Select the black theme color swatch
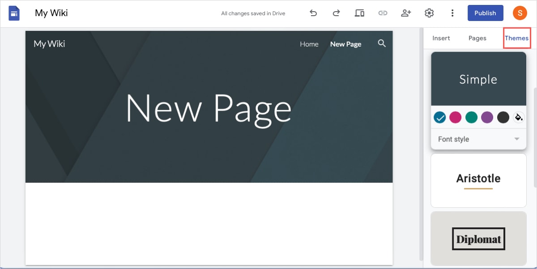This screenshot has width=537, height=269. pyautogui.click(x=503, y=117)
